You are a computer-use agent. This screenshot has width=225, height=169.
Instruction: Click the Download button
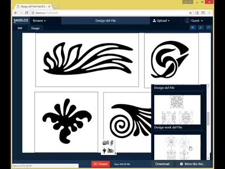click(x=162, y=164)
